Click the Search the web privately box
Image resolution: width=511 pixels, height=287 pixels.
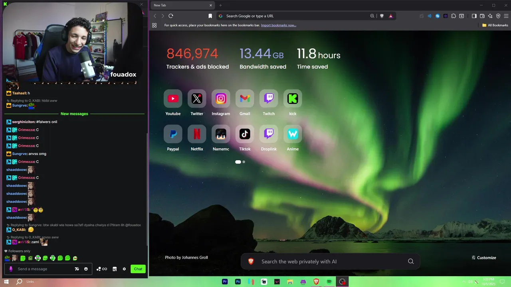330,261
